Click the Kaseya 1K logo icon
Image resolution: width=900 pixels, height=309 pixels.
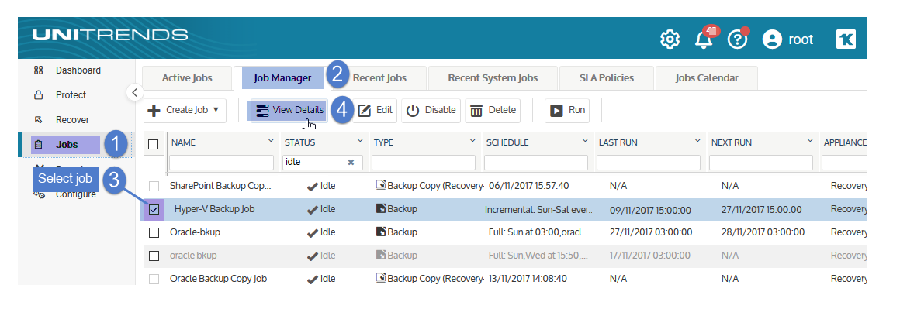[846, 39]
